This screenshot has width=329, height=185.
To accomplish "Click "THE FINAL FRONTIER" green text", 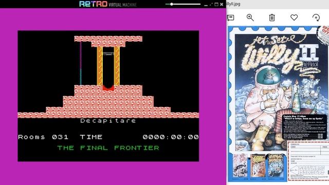I will [x=108, y=148].
